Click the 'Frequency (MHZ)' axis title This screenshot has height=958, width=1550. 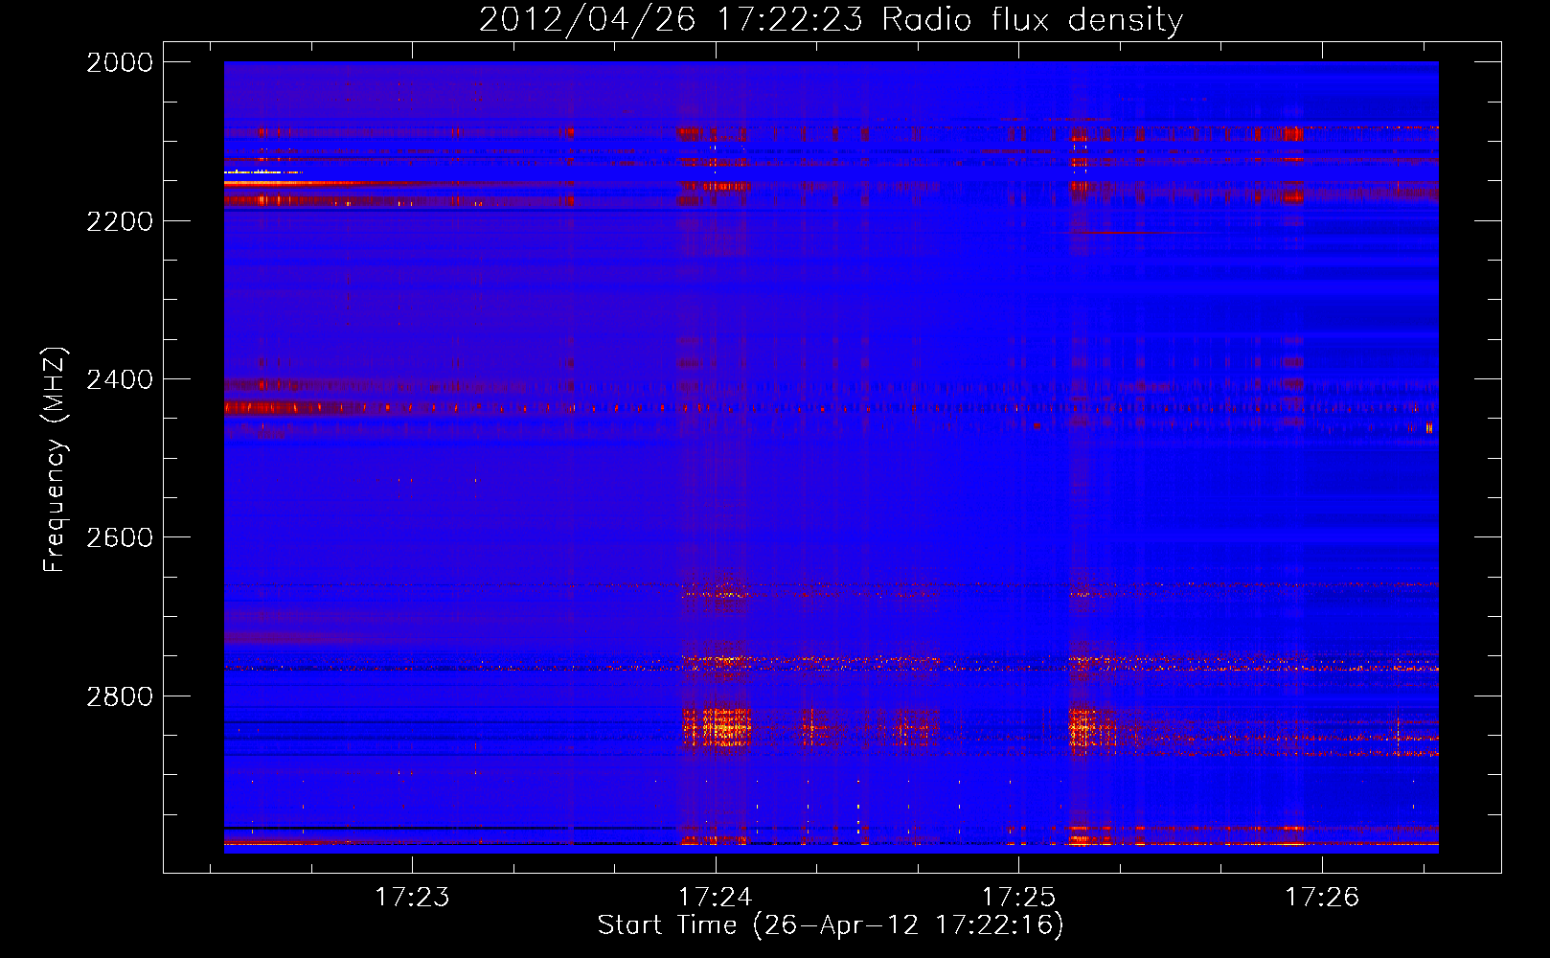click(x=55, y=460)
